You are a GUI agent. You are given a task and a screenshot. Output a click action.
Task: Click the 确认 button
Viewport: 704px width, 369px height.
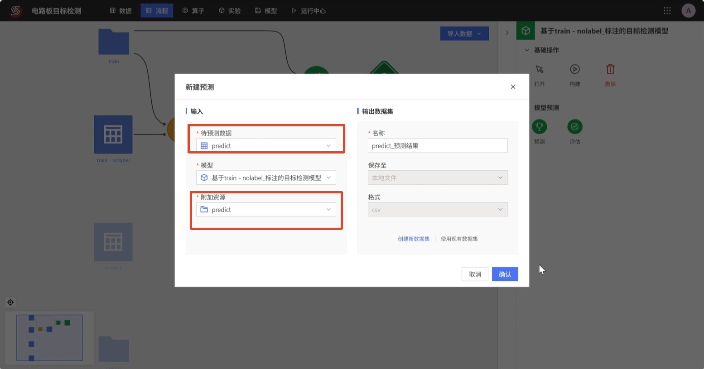505,274
